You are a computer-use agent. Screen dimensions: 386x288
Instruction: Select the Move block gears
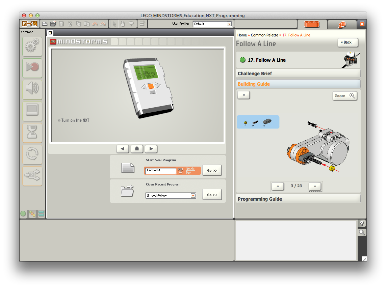point(32,47)
